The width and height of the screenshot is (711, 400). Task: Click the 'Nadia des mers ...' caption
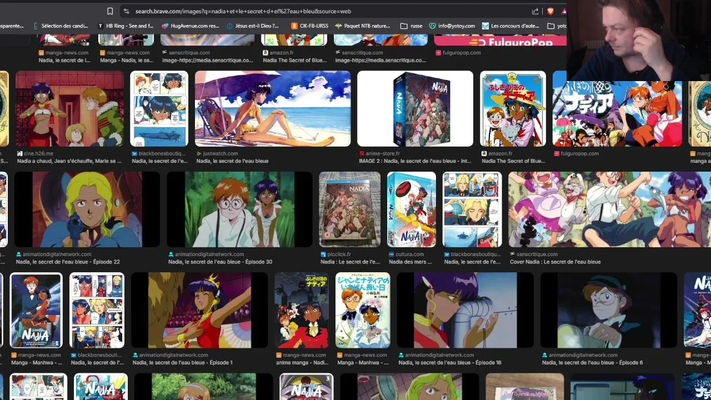click(410, 262)
